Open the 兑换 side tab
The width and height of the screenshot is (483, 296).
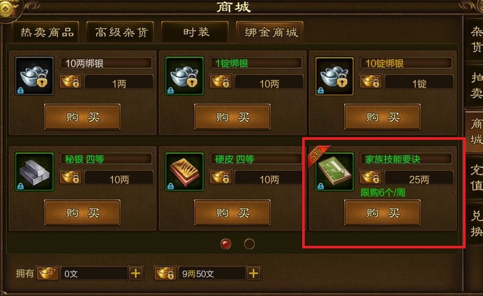[x=476, y=223]
